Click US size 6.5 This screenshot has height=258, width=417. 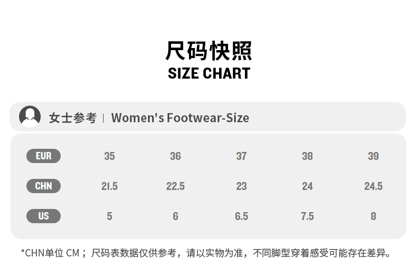click(241, 216)
